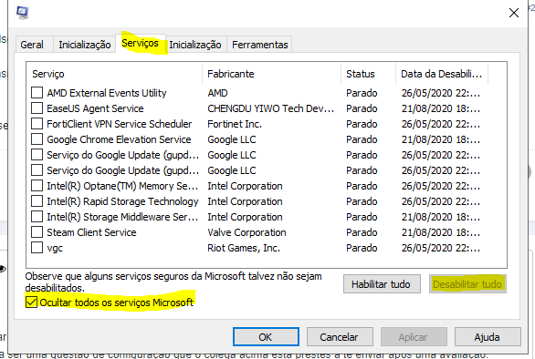This screenshot has width=535, height=359.
Task: Open the Ferramentas tab
Action: pos(259,45)
